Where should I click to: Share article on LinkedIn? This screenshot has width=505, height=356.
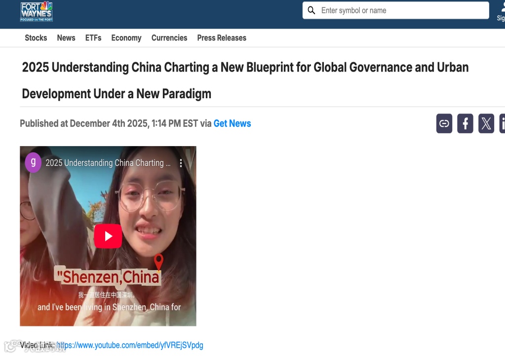[502, 123]
